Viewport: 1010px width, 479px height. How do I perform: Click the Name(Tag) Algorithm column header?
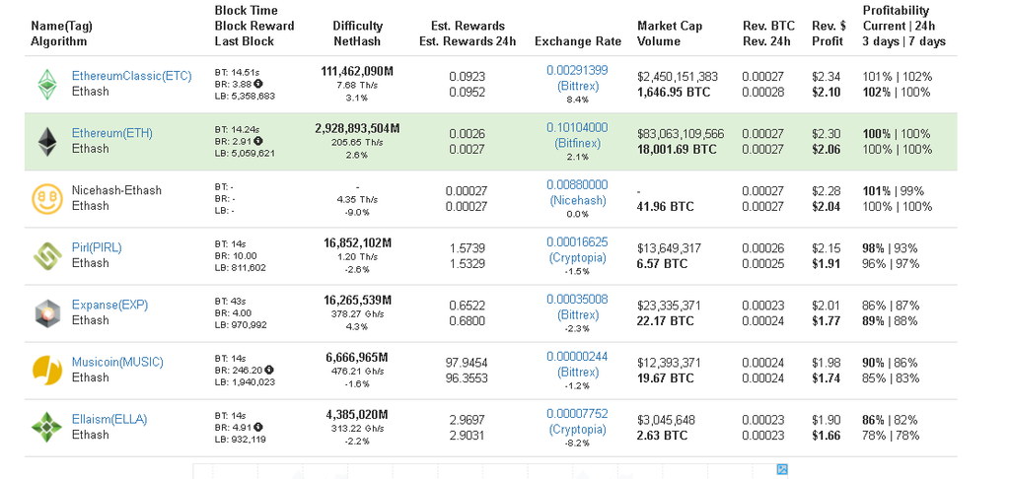[61, 34]
